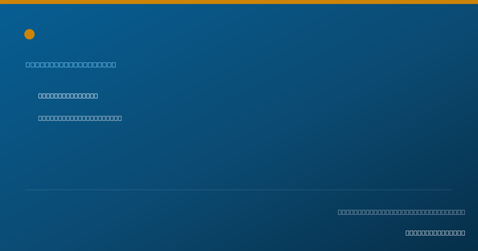Click the first glyph box of blue heading

tap(28, 65)
